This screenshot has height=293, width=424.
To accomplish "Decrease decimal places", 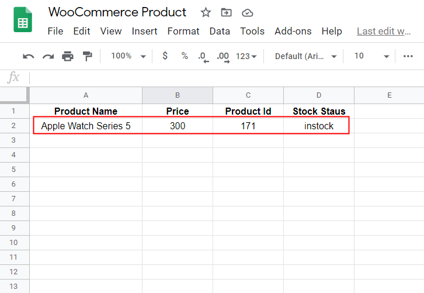I will pos(203,57).
